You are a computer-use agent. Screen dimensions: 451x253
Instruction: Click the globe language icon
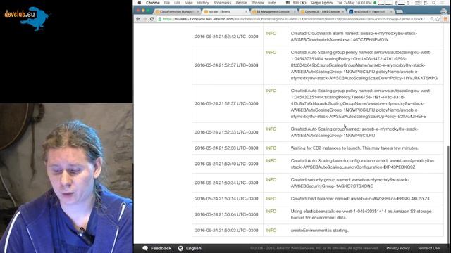coord(180,248)
